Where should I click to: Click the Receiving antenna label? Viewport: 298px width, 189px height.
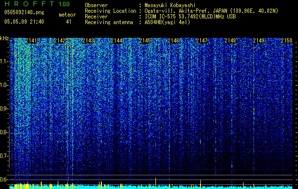coord(109,22)
